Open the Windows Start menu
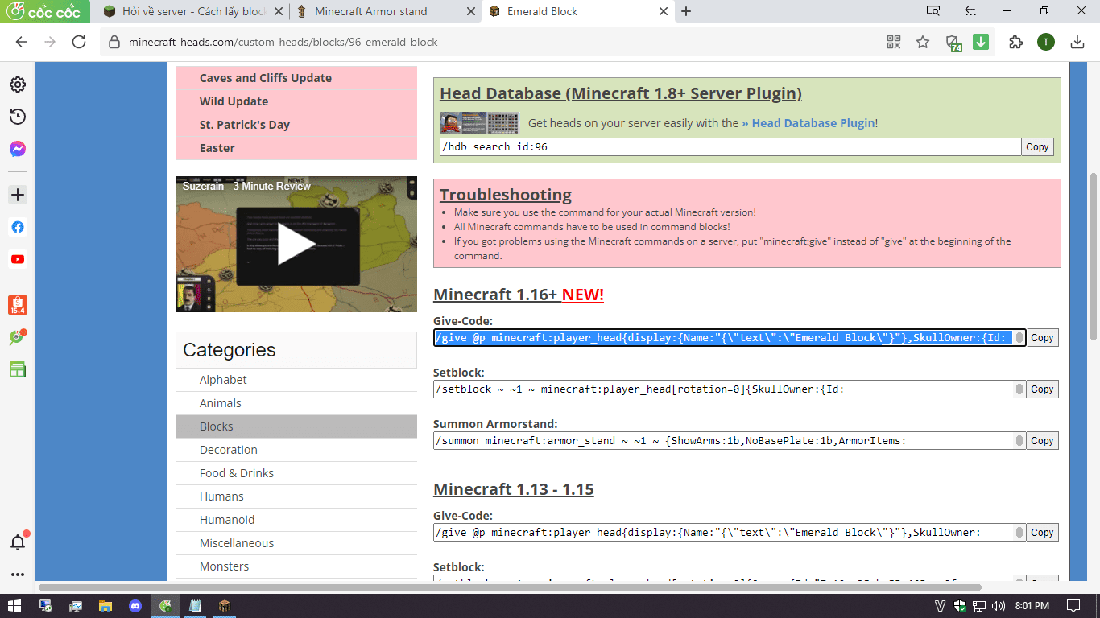Viewport: 1100px width, 618px height. (14, 605)
